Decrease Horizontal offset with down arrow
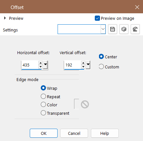 pos(40,67)
